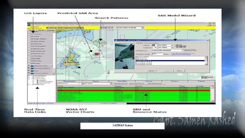Click the Newport station icon in the tree
This screenshot has width=245, height=138.
(38, 80)
